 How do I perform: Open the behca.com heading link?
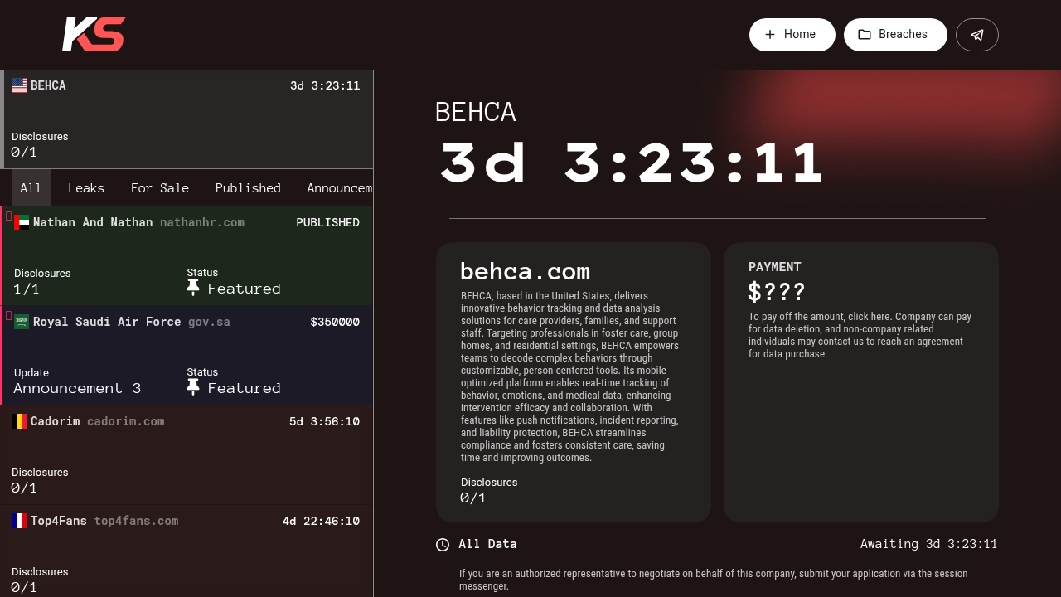(x=526, y=271)
